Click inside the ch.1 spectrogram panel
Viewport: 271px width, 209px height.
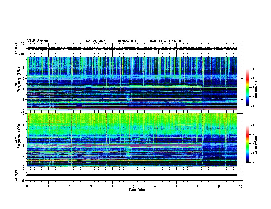[132, 83]
